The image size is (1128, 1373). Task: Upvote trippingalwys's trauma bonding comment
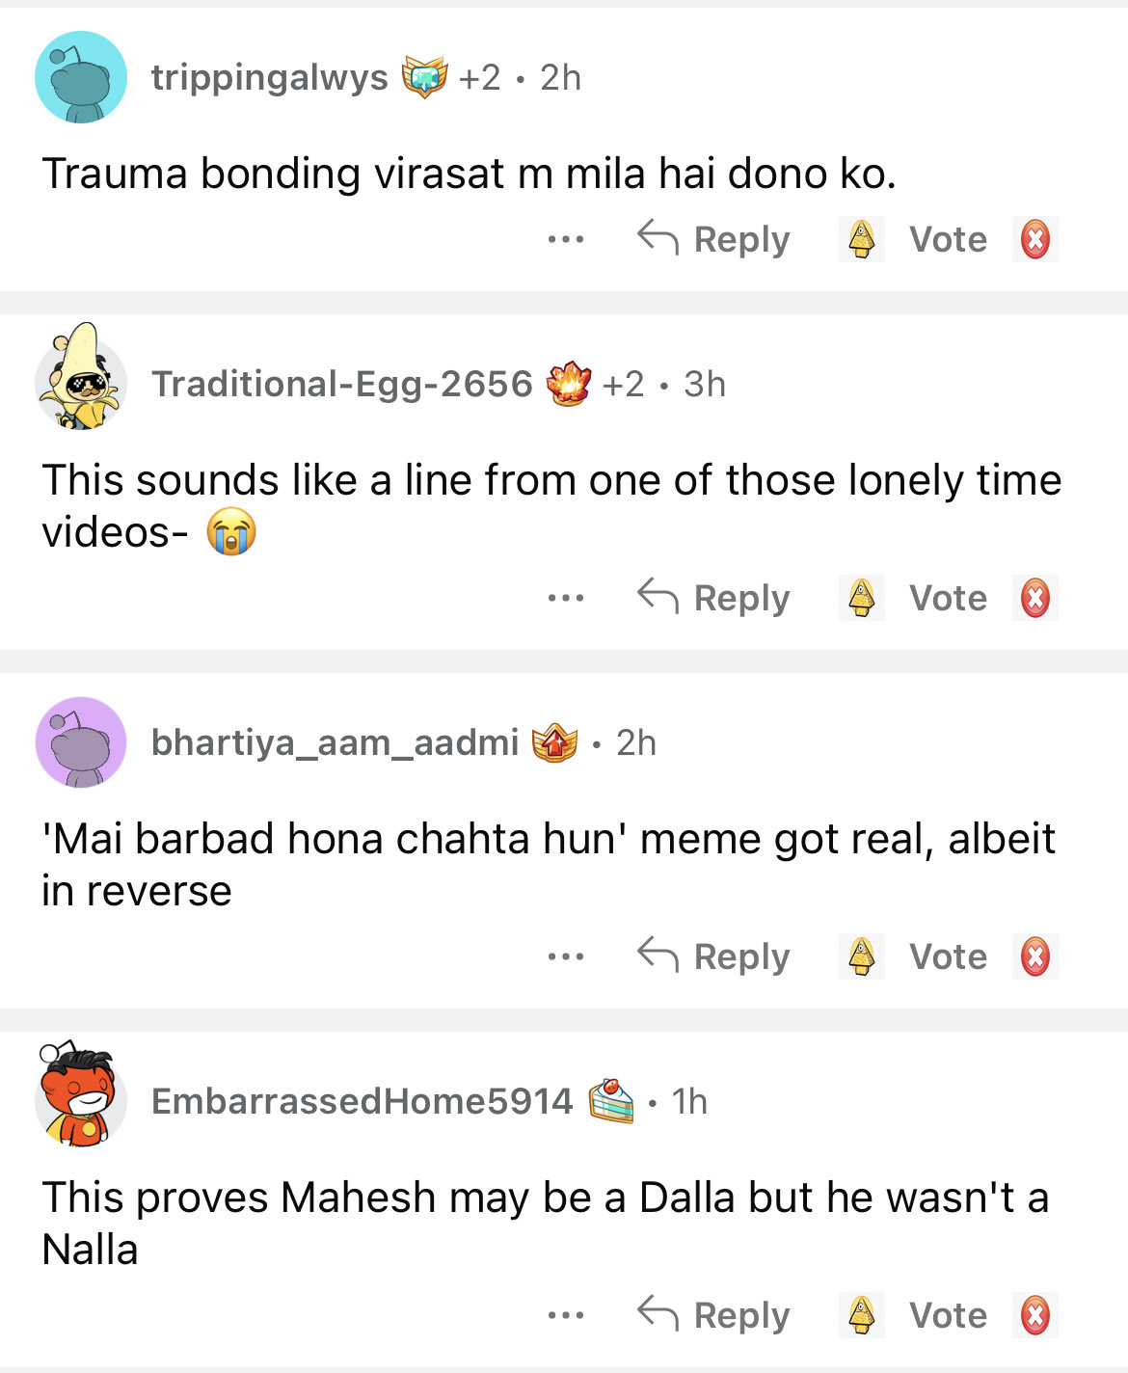click(861, 239)
